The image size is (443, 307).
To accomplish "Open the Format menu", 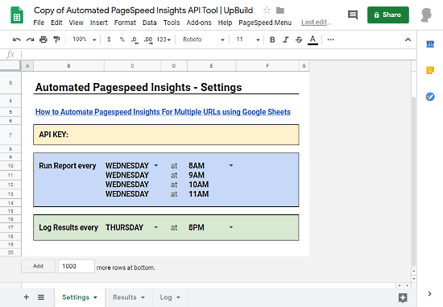I will [125, 23].
